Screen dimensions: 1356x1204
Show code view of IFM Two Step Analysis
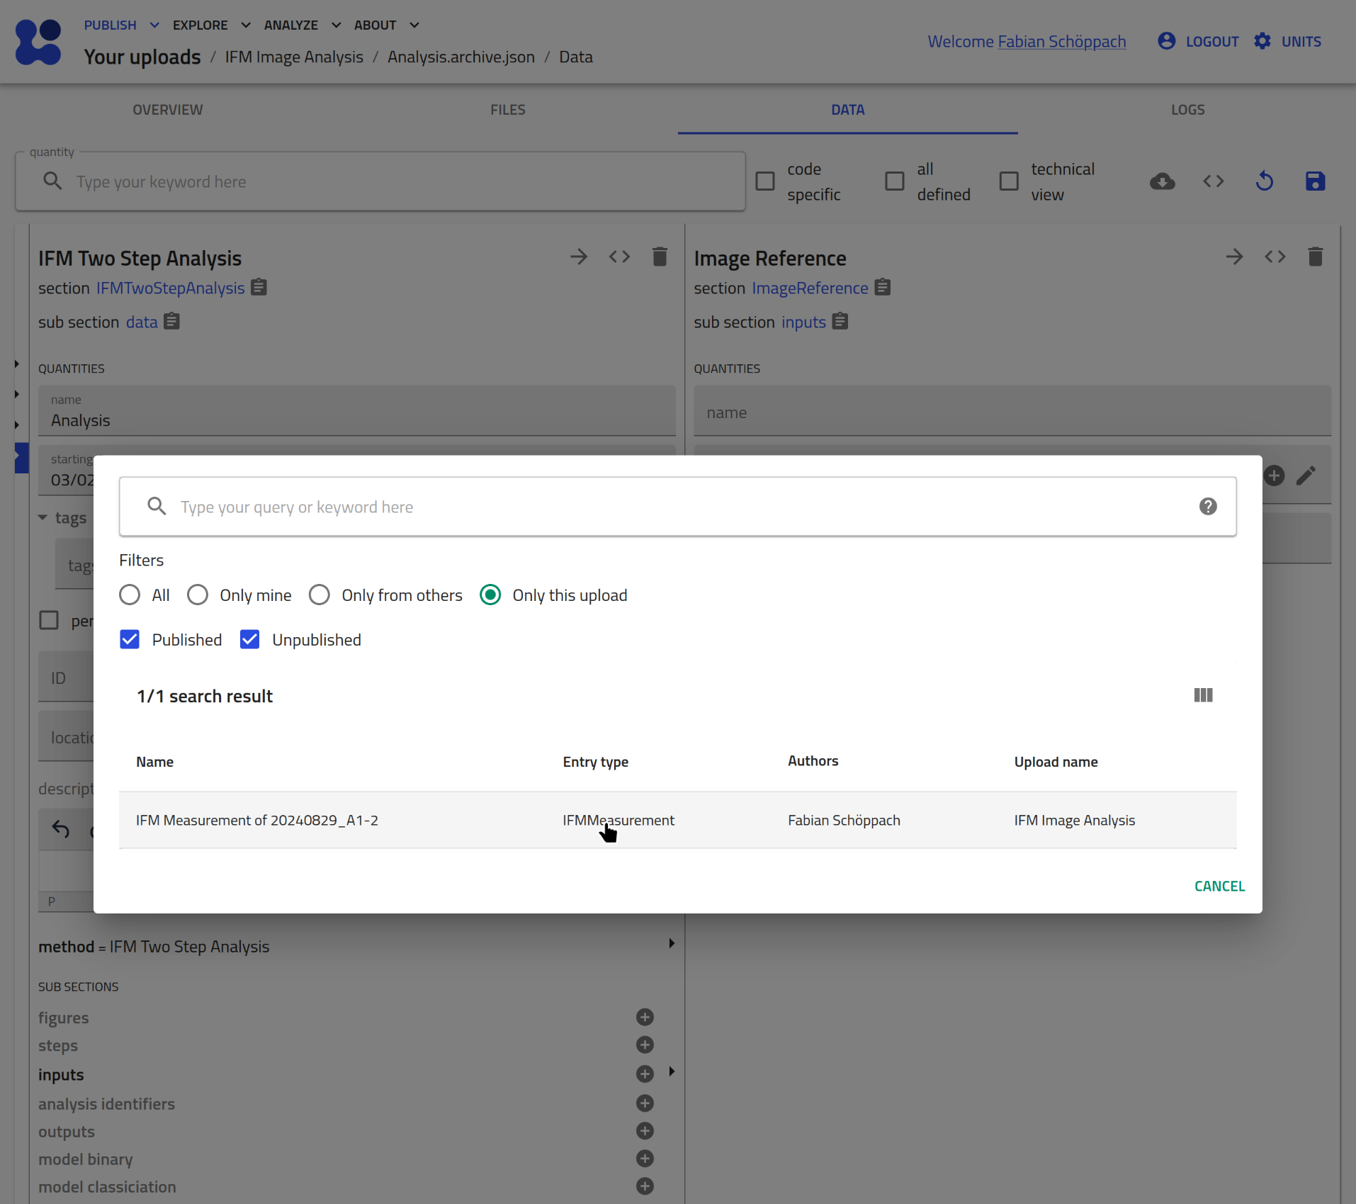tap(618, 257)
